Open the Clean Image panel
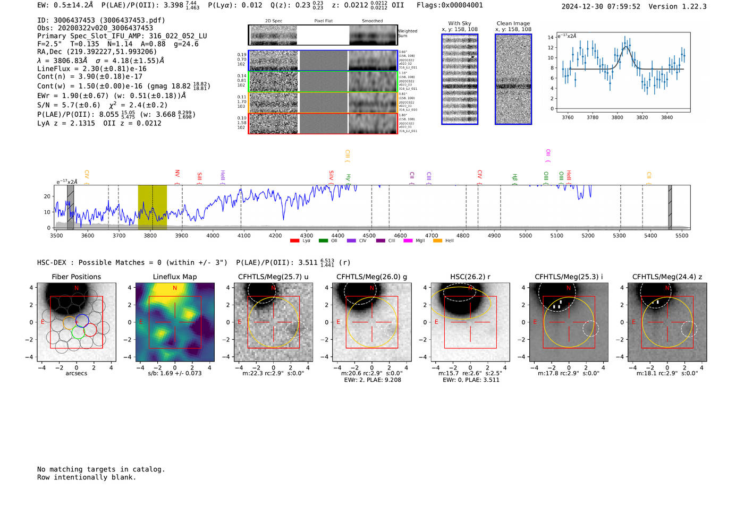The width and height of the screenshot is (744, 506). coord(513,79)
